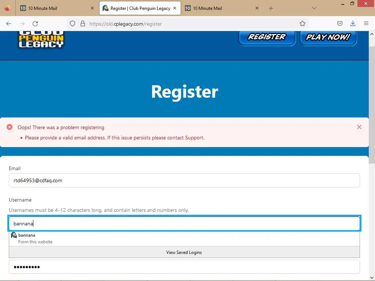Screen dimensions: 375x281
Task: Click the scrollbar up arrow
Action: 372,34
